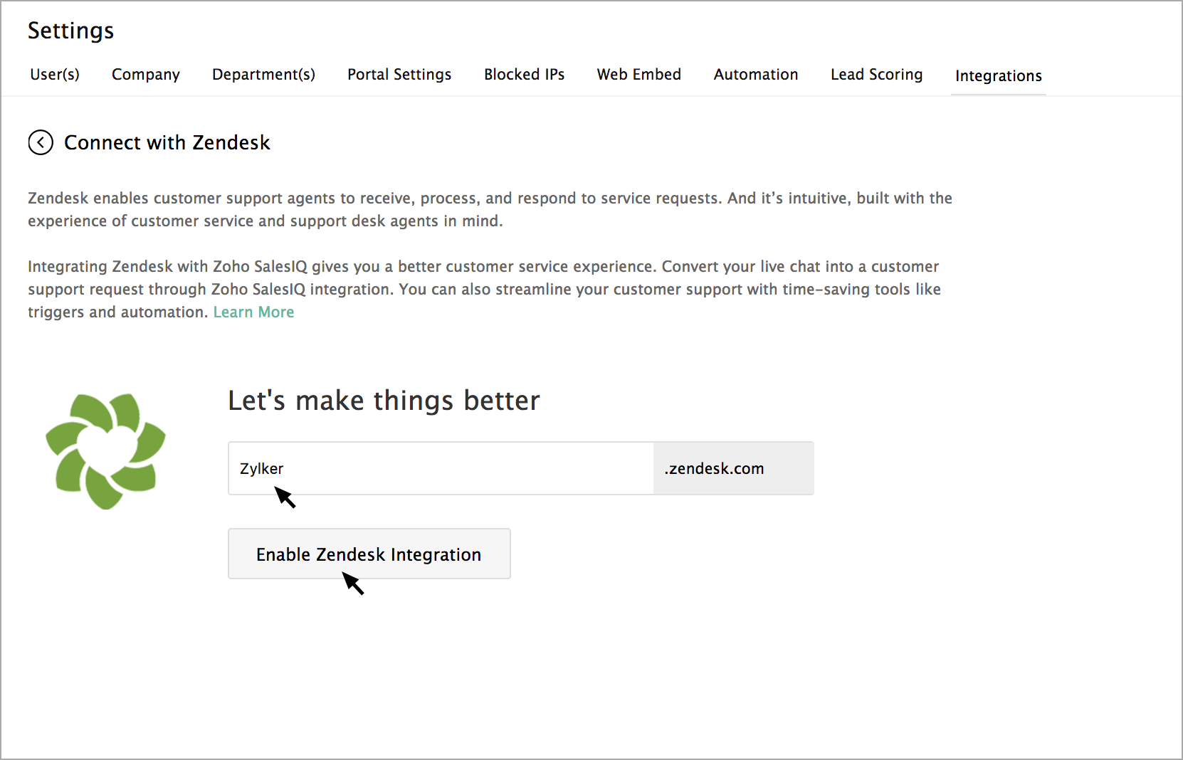Open the Automation tab
Viewport: 1183px width, 760px height.
point(756,75)
